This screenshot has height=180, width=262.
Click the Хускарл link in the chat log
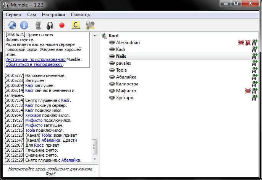[x=33, y=116]
